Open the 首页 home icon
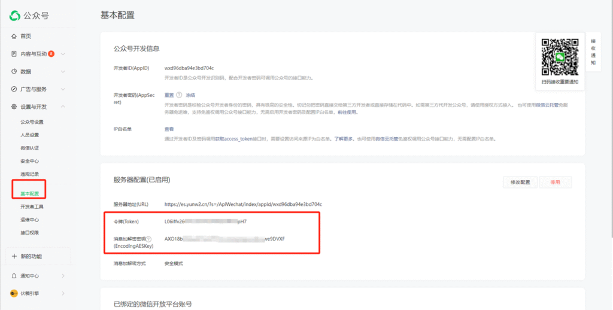Image resolution: width=613 pixels, height=310 pixels. 14,37
